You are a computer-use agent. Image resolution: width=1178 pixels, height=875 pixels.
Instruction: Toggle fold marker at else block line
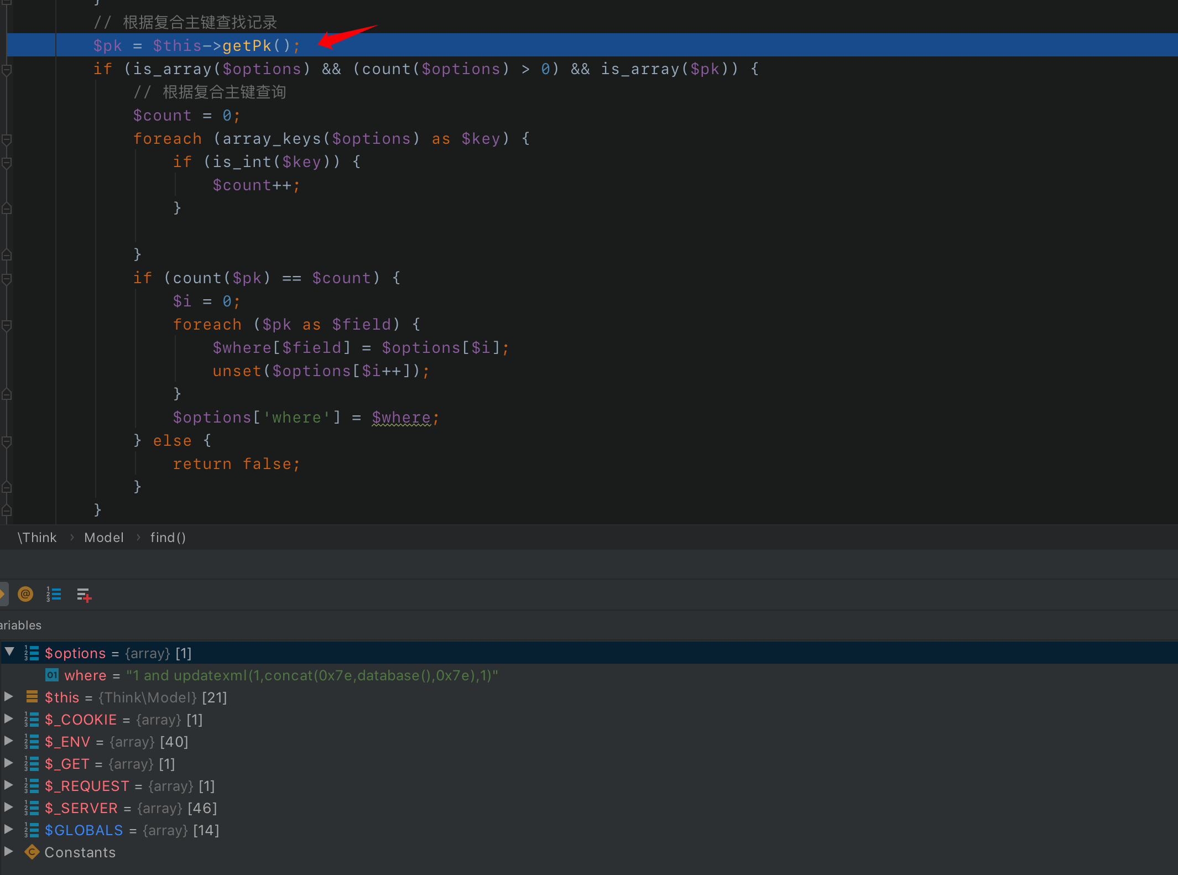[x=7, y=441]
